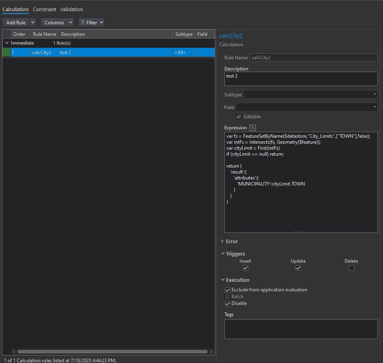Uncheck Exclude from application evaluation
The width and height of the screenshot is (383, 363).
pyautogui.click(x=228, y=290)
